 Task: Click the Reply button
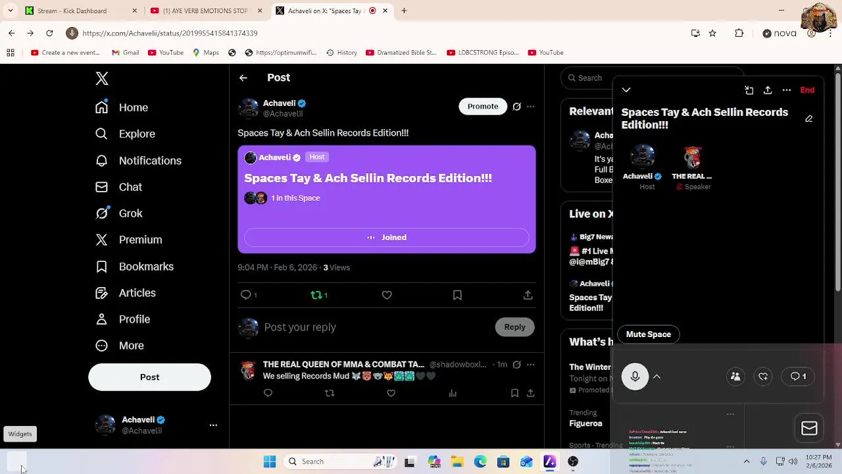(514, 327)
